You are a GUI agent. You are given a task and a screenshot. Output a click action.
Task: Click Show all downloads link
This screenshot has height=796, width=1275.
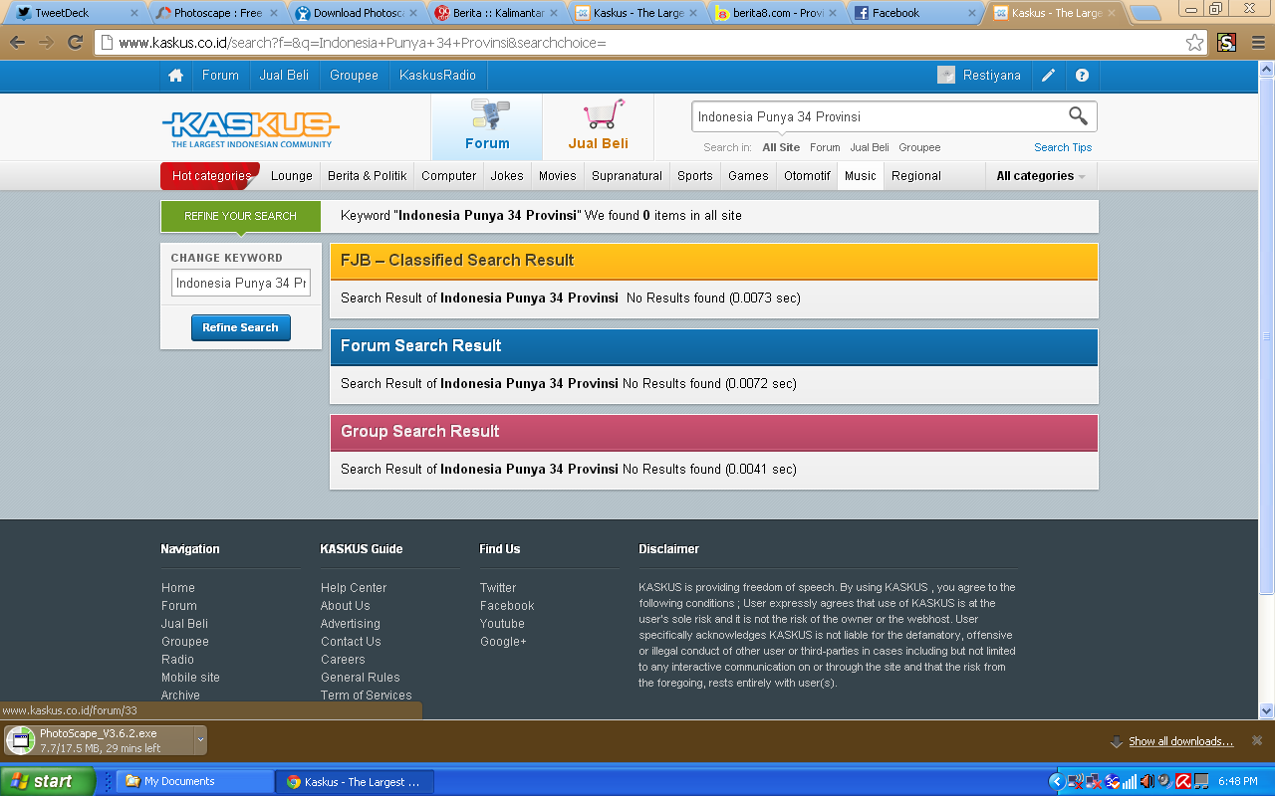tap(1180, 741)
